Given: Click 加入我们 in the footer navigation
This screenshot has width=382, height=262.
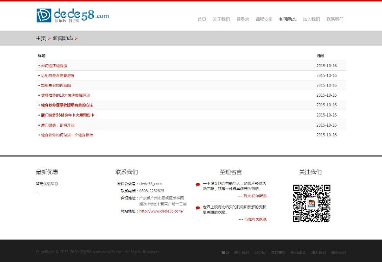Looking at the screenshot, I should (318, 252).
